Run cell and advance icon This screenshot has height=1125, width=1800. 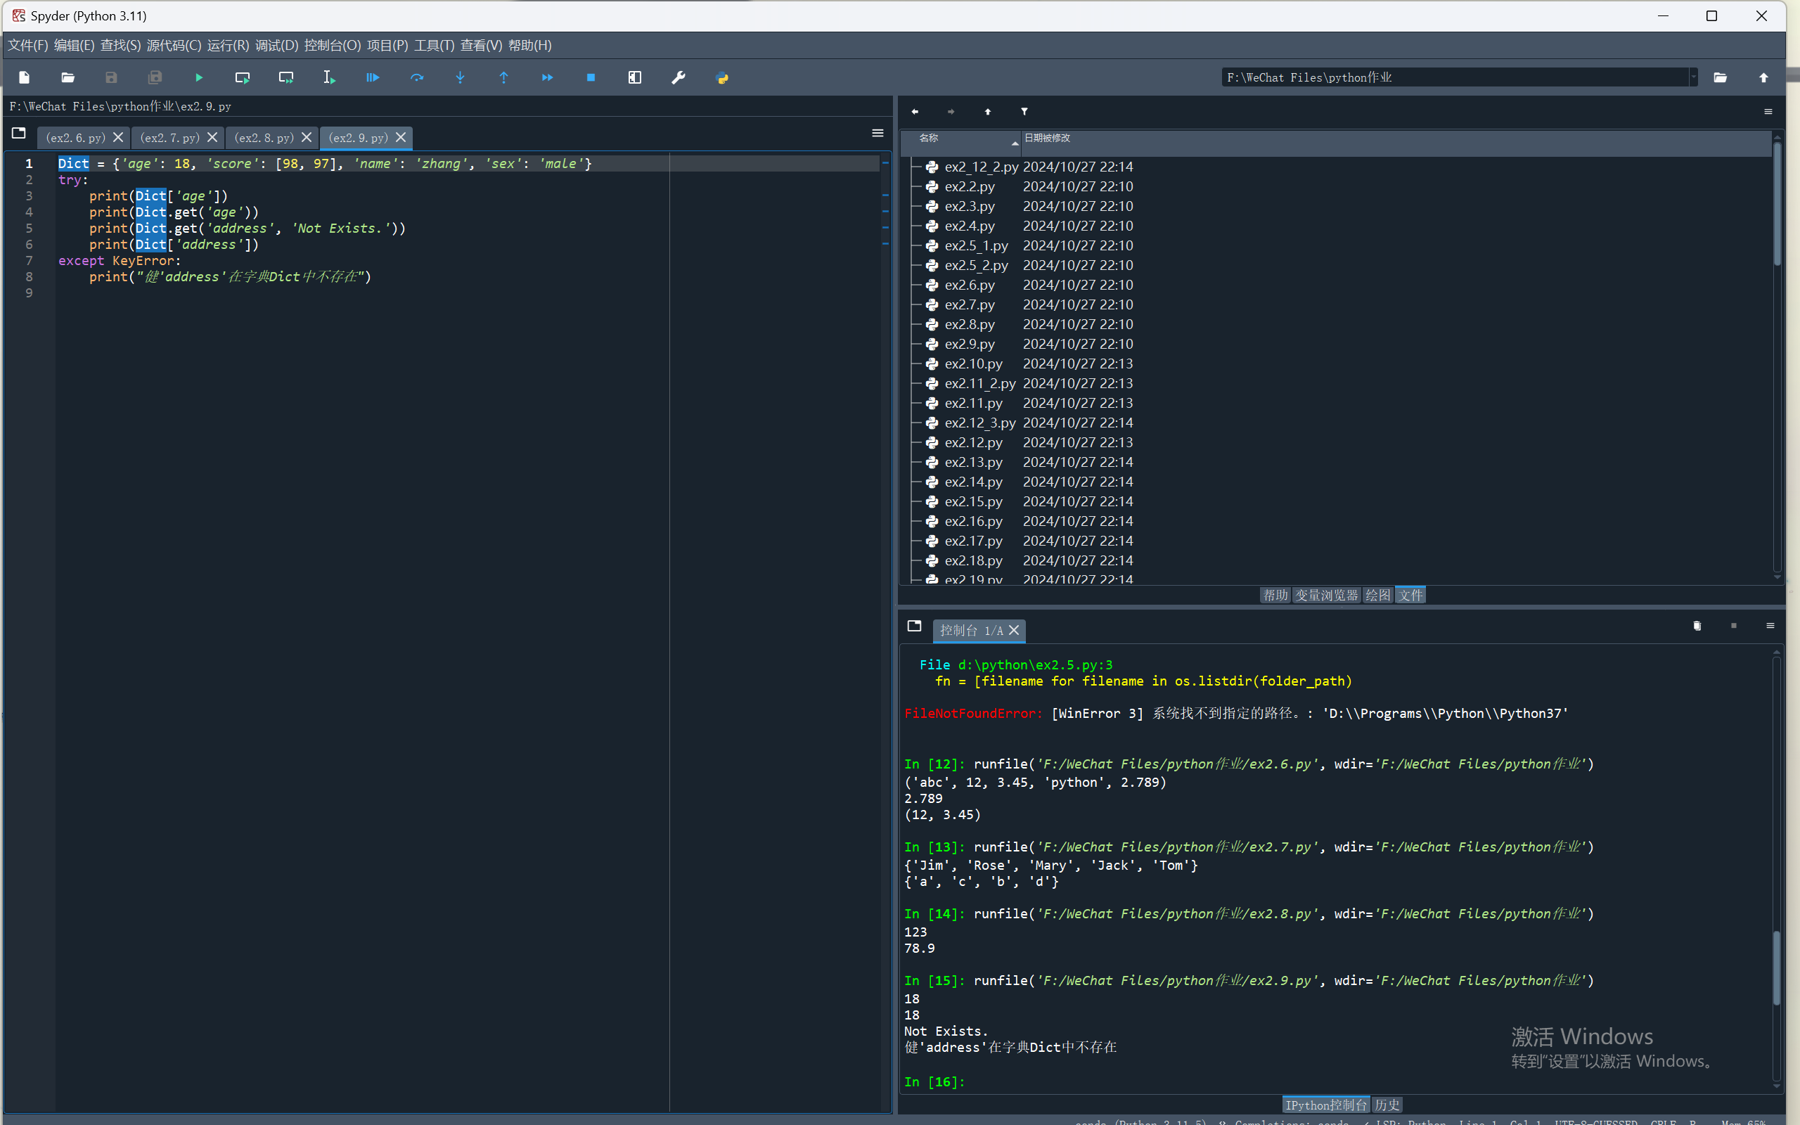click(285, 77)
